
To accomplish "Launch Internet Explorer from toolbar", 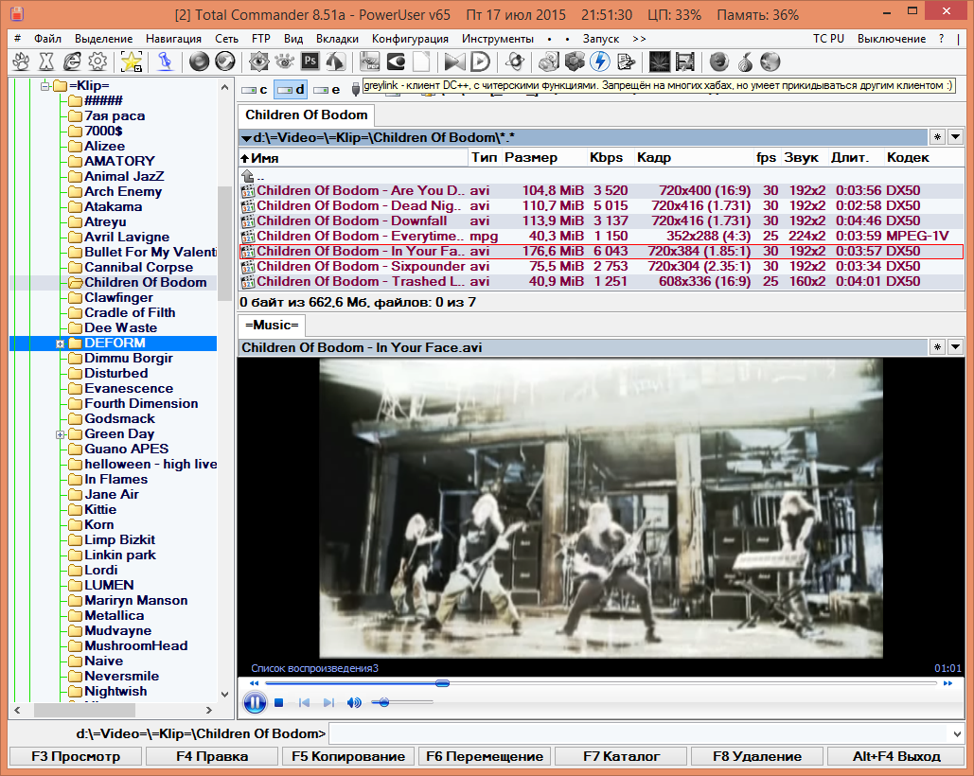I will (x=72, y=62).
